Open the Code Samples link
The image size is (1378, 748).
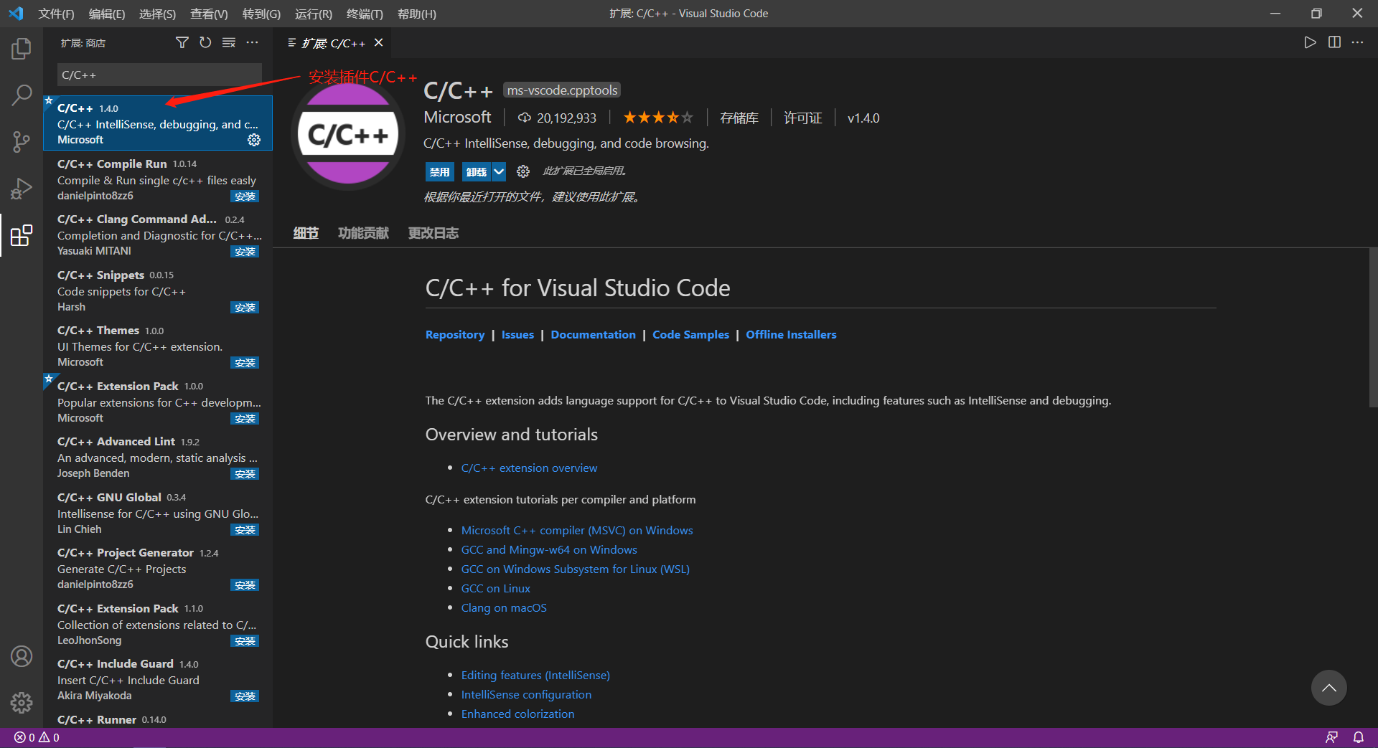(690, 334)
